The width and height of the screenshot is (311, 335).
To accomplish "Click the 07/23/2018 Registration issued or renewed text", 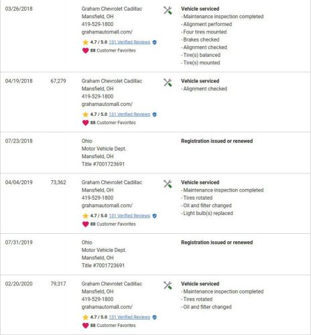I will [x=217, y=141].
